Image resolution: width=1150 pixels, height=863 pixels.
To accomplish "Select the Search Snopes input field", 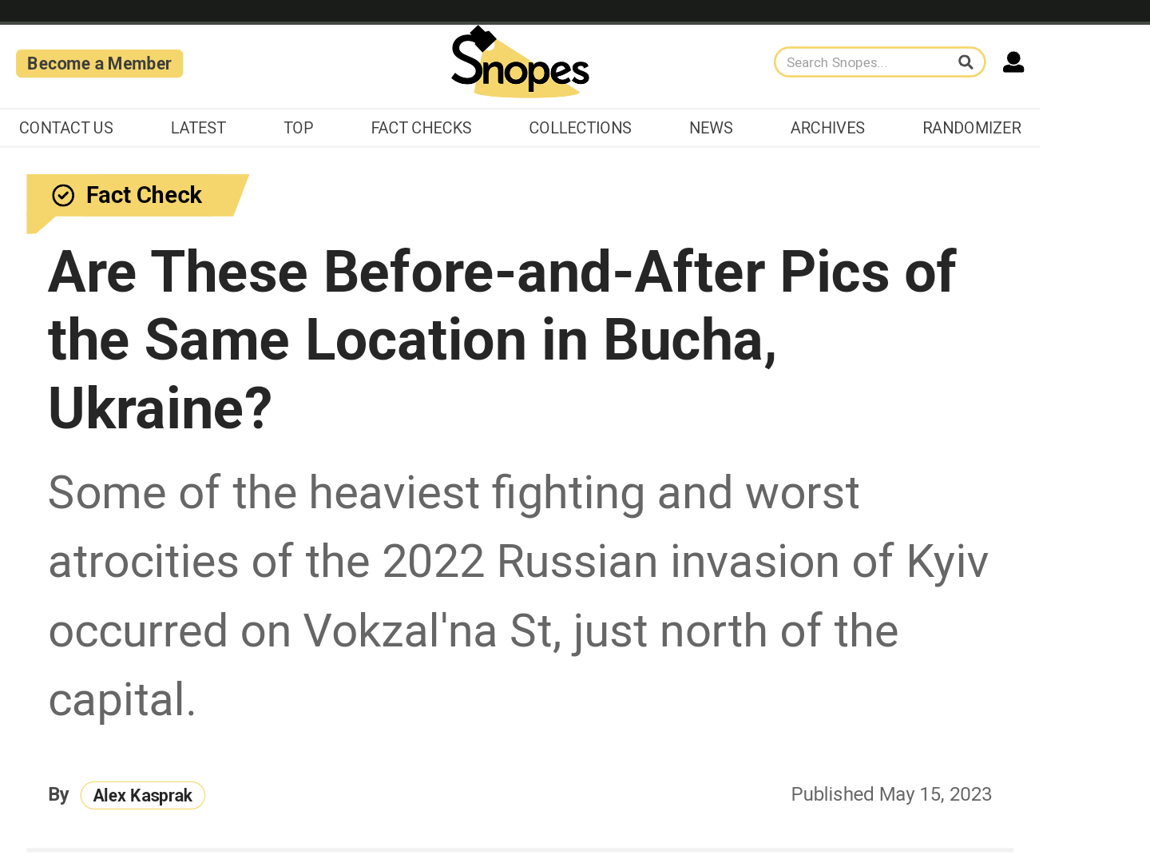I will click(862, 62).
